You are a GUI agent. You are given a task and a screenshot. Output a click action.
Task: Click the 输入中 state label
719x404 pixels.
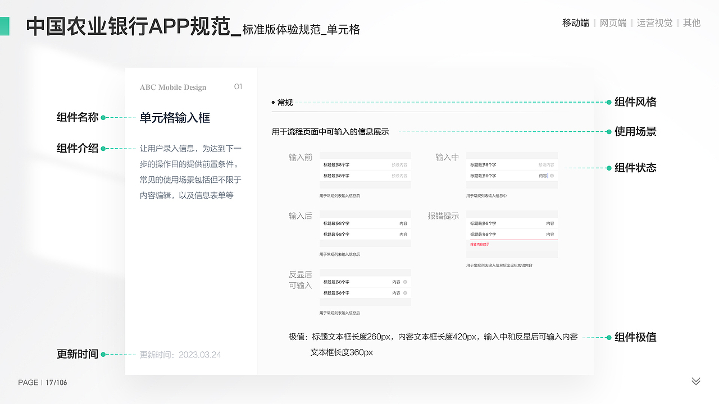click(447, 157)
